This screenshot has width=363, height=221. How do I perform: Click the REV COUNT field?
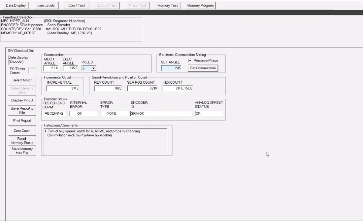click(x=108, y=88)
